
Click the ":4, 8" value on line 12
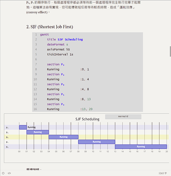pos(85,89)
